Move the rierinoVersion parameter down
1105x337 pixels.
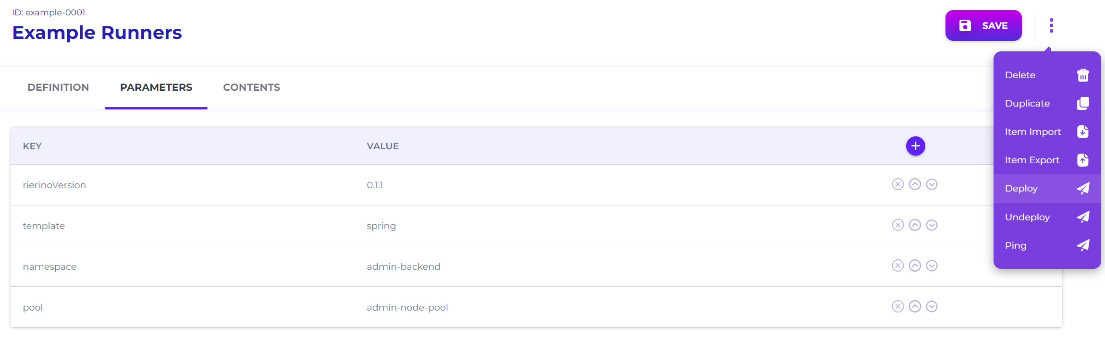click(x=932, y=184)
